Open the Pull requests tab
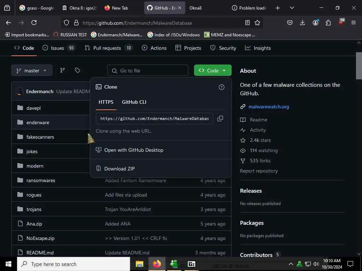 coord(109,48)
